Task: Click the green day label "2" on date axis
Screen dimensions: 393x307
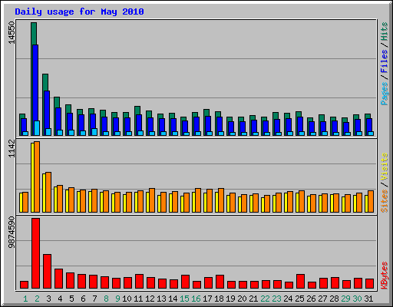Action: click(37, 299)
